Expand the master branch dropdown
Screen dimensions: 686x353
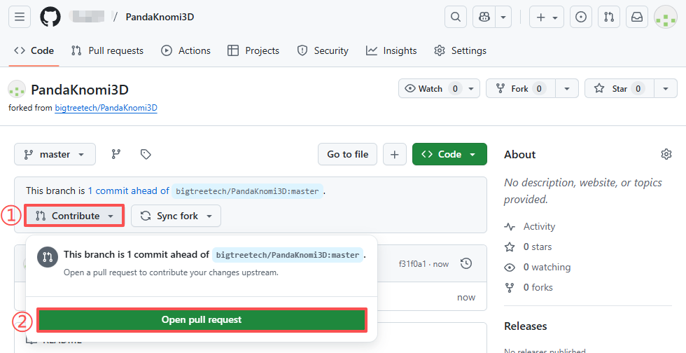(55, 154)
